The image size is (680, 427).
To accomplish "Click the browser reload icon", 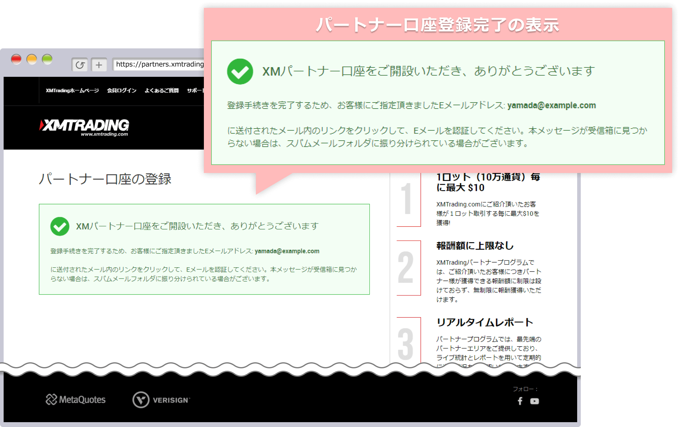I will [80, 65].
